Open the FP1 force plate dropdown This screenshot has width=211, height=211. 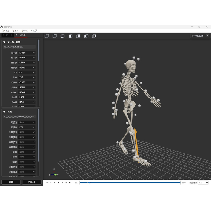[27, 127]
